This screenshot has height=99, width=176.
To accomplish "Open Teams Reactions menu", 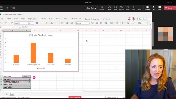I will 122,8.
